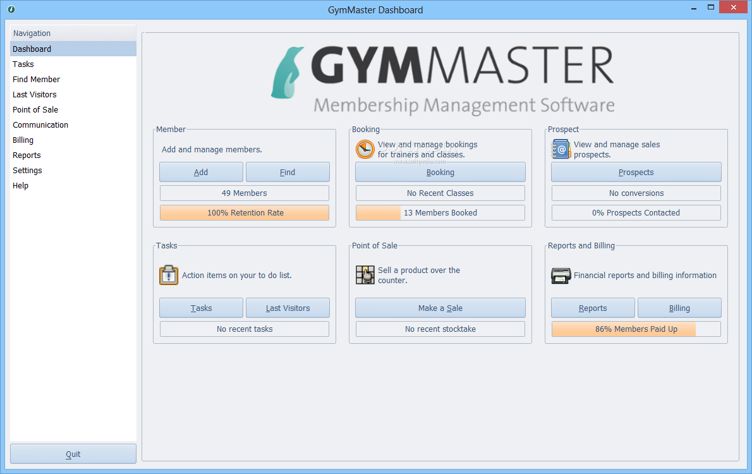
Task: Close the GymMaster Dashboard window
Action: 733,7
